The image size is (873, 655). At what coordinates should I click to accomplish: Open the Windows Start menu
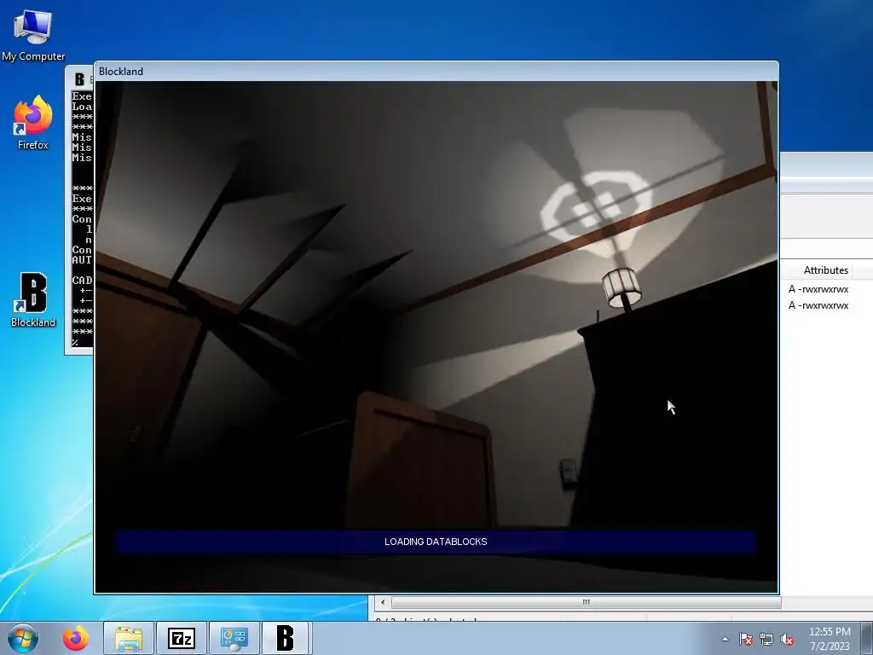pos(23,638)
